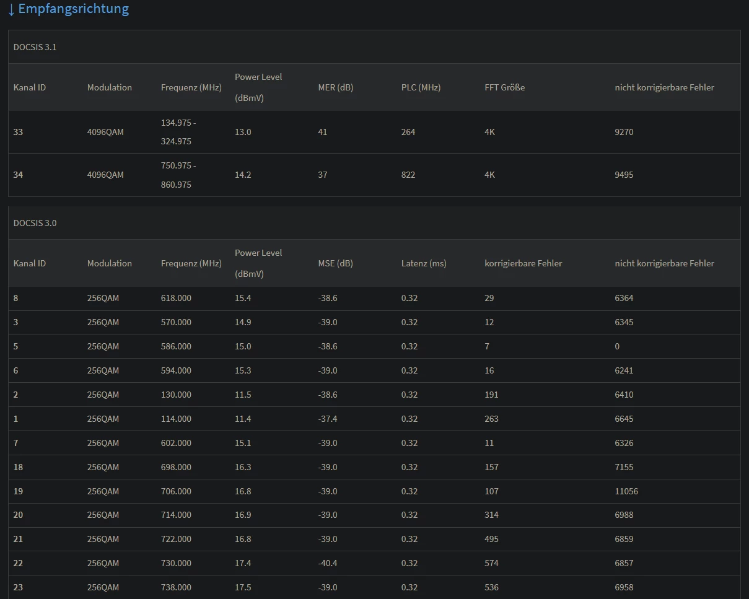Select the DOCSIS 3.0 table title
The width and height of the screenshot is (749, 599).
pyautogui.click(x=35, y=223)
